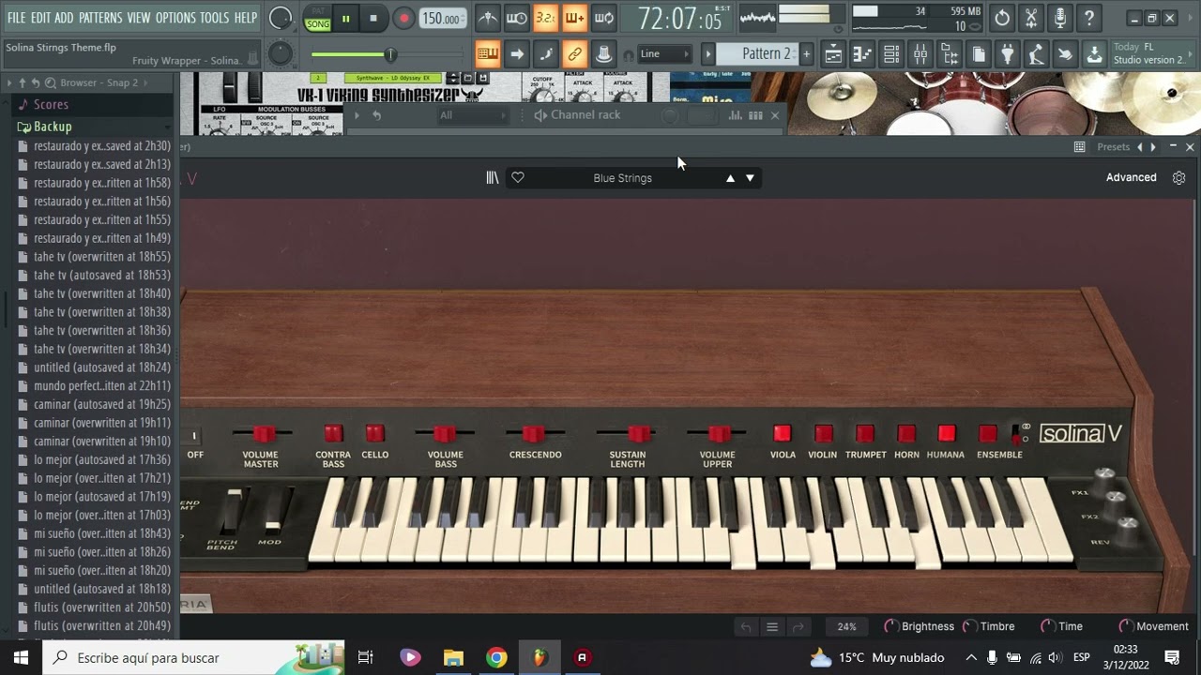Image resolution: width=1201 pixels, height=675 pixels.
Task: Toggle step editing mode icon
Action: coord(546,54)
